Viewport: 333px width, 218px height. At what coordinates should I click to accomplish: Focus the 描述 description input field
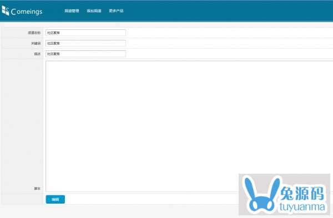85,54
